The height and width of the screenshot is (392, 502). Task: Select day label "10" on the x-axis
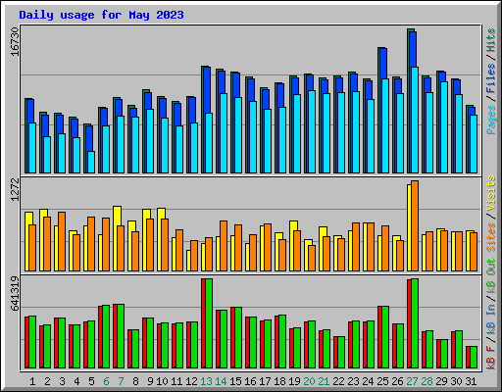click(162, 381)
